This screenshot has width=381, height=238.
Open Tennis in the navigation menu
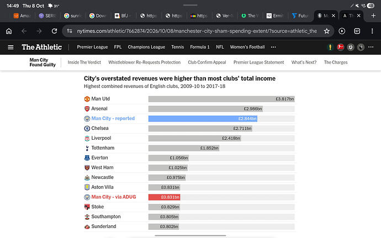pyautogui.click(x=178, y=47)
